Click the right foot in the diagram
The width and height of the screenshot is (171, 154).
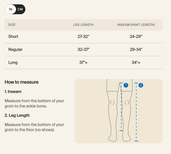tap(126, 138)
